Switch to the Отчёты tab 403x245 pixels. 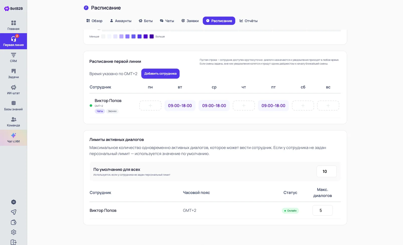click(x=249, y=21)
